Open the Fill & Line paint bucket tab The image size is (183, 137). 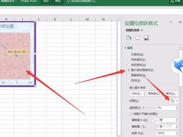point(128,38)
